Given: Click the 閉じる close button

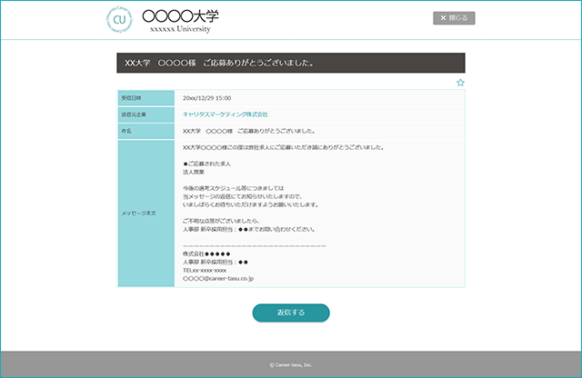Looking at the screenshot, I should [x=454, y=18].
